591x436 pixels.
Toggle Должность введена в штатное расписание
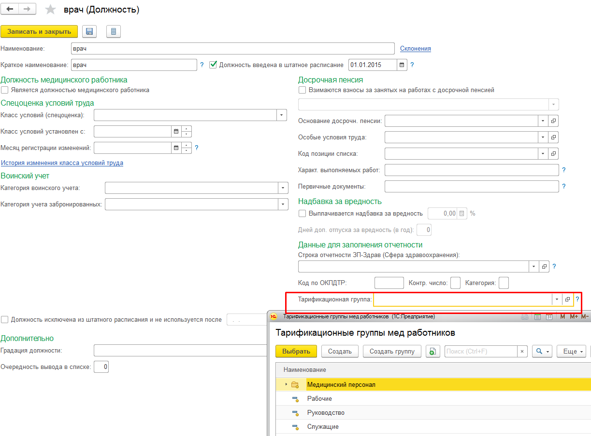coord(213,65)
